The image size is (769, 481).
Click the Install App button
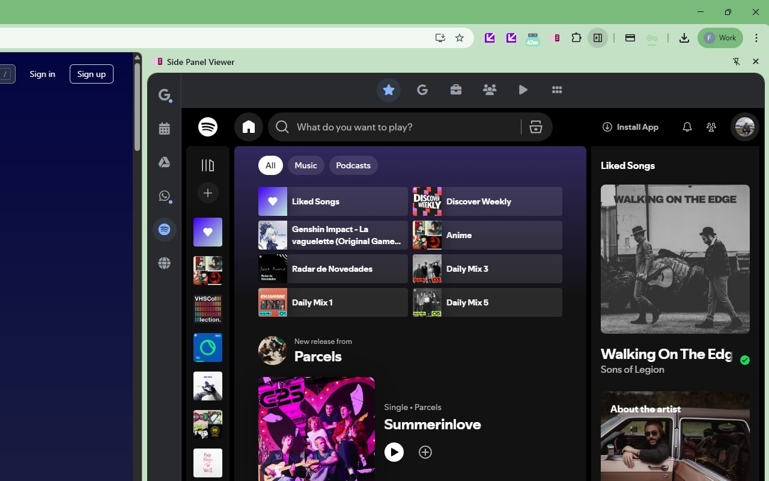[630, 127]
